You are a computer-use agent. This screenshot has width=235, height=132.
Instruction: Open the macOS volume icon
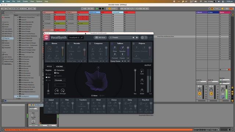click(219, 1)
